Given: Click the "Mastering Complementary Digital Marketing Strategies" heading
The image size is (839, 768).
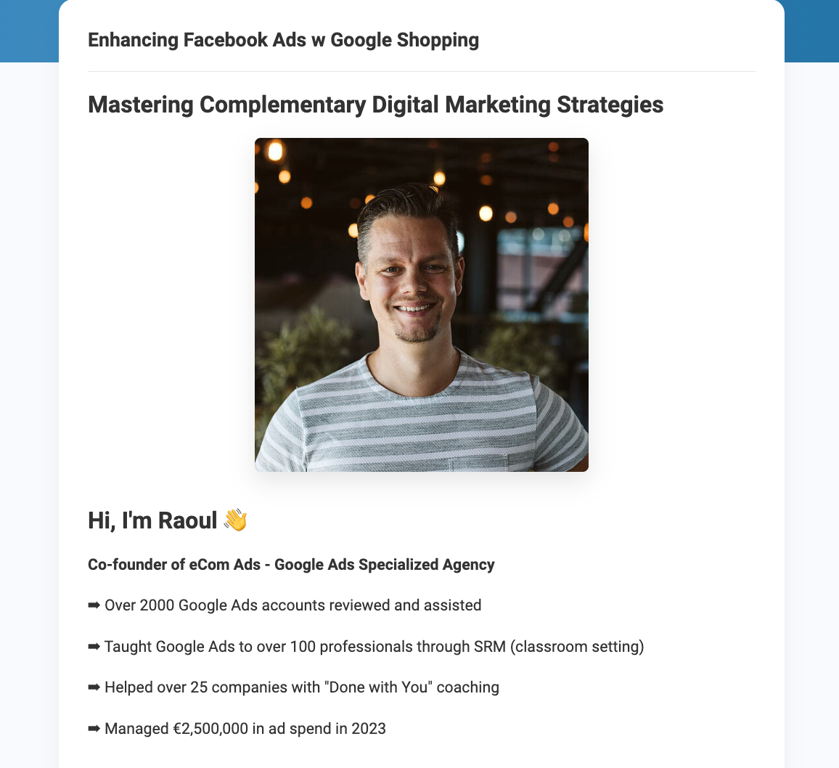Looking at the screenshot, I should click(x=375, y=105).
